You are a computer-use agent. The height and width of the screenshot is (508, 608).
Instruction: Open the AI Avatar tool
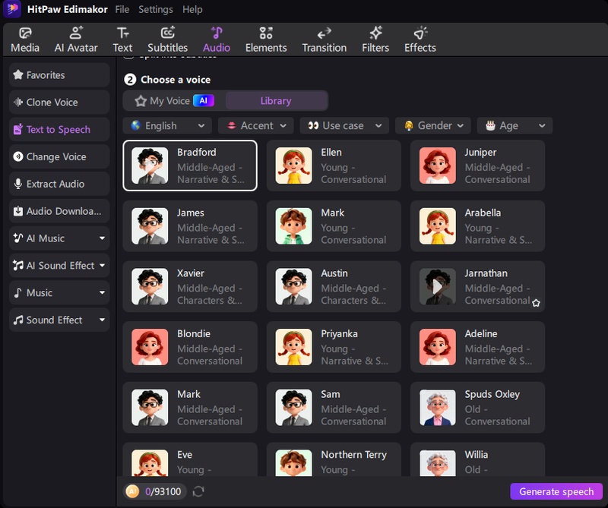click(x=76, y=39)
